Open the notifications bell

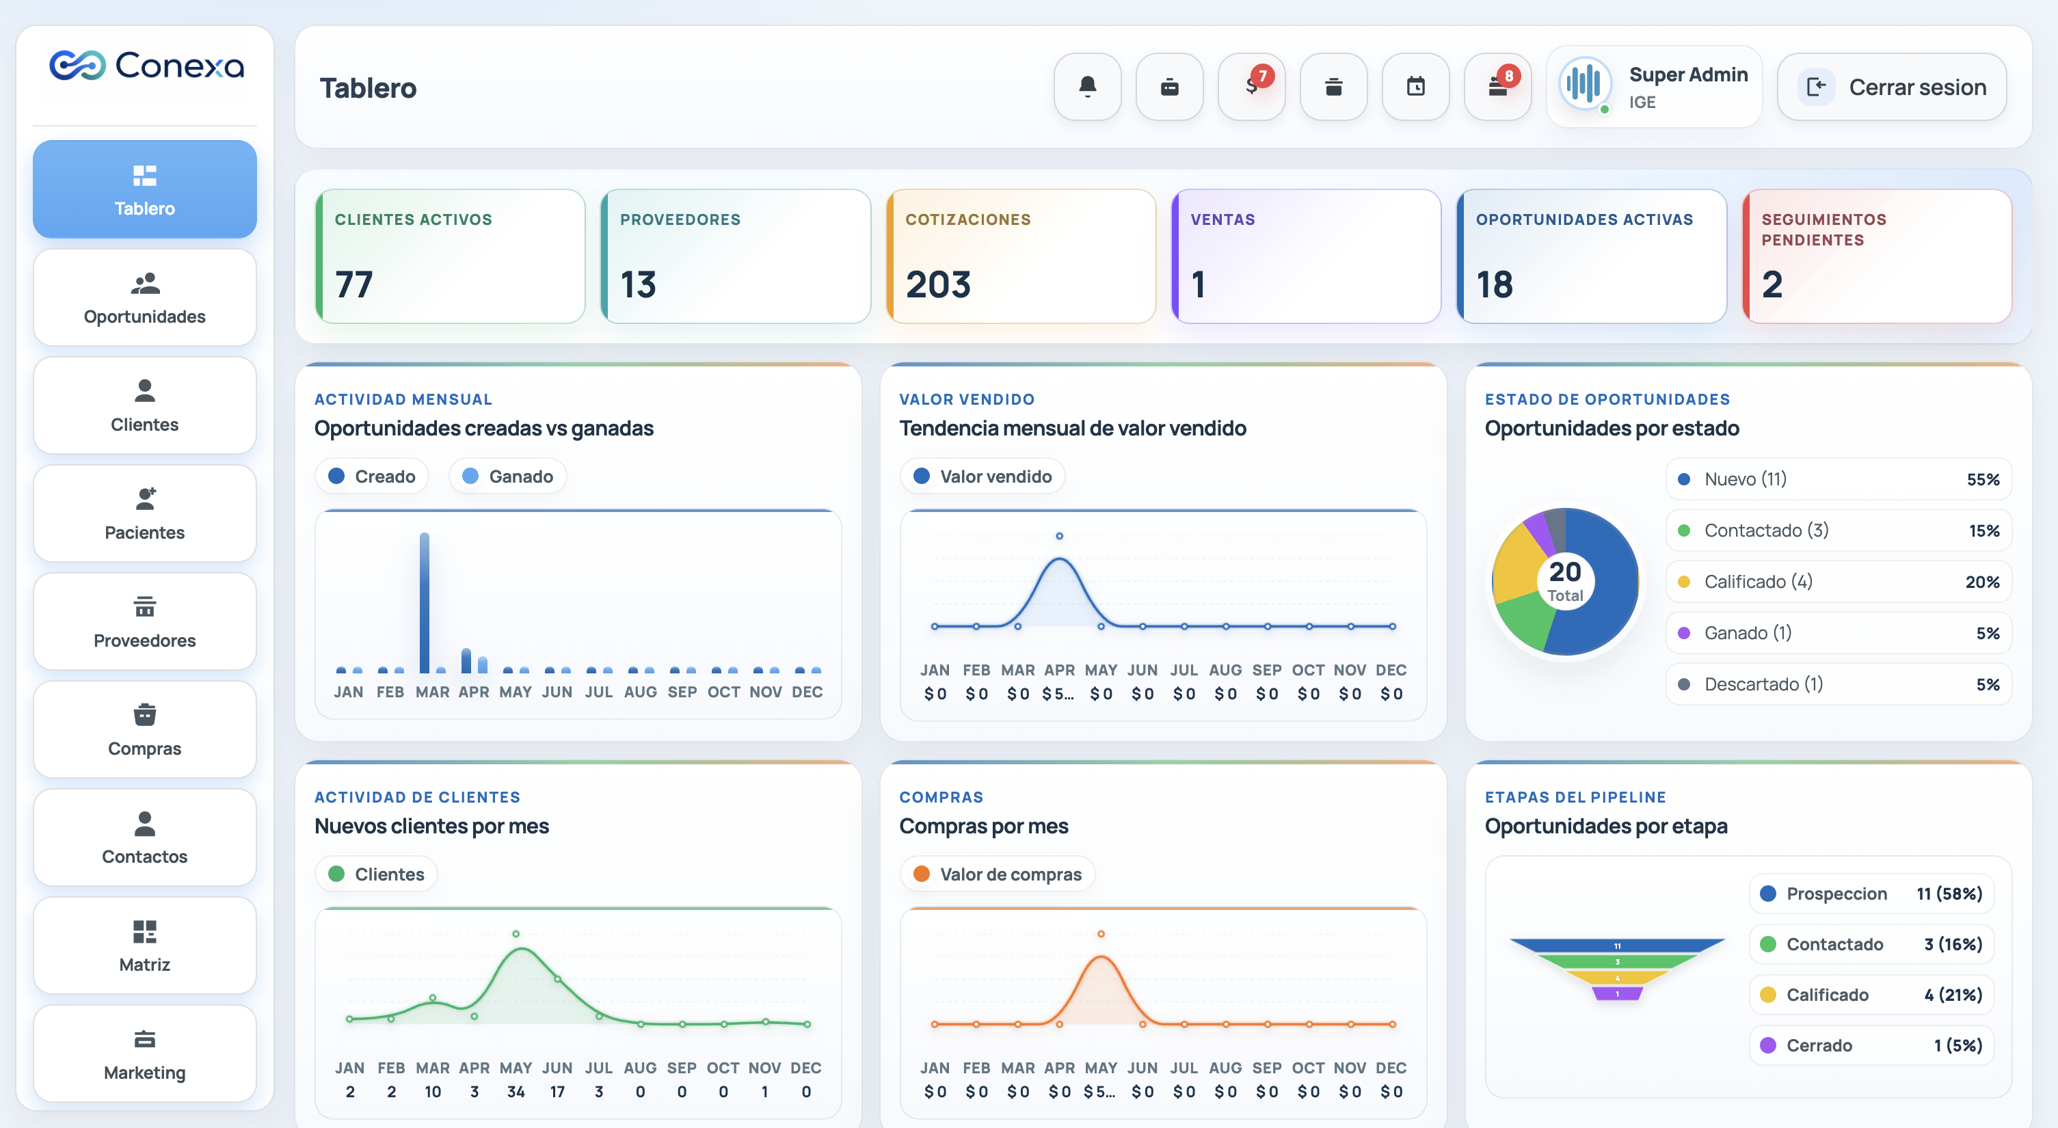point(1087,86)
